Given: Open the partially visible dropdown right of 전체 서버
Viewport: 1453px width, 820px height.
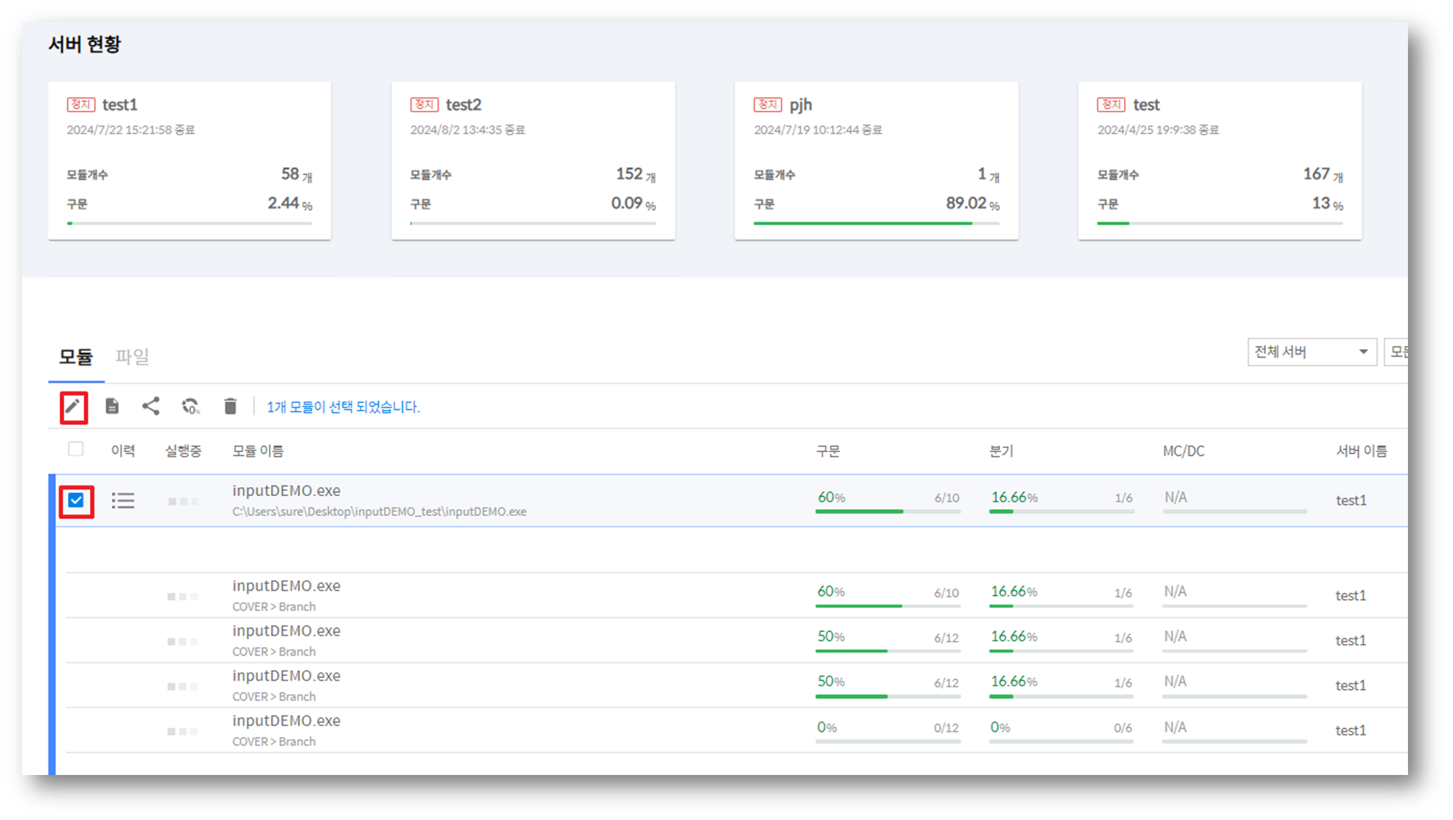Looking at the screenshot, I should [1396, 352].
